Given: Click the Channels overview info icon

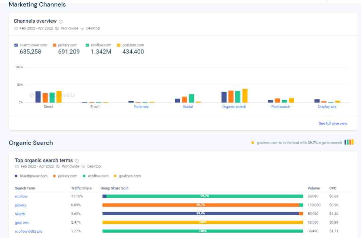Looking at the screenshot, I should click(61, 22).
